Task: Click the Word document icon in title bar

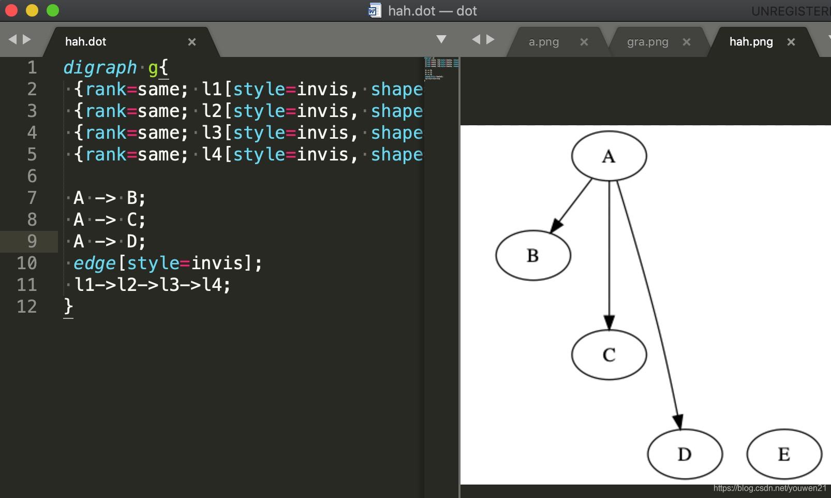Action: click(374, 10)
